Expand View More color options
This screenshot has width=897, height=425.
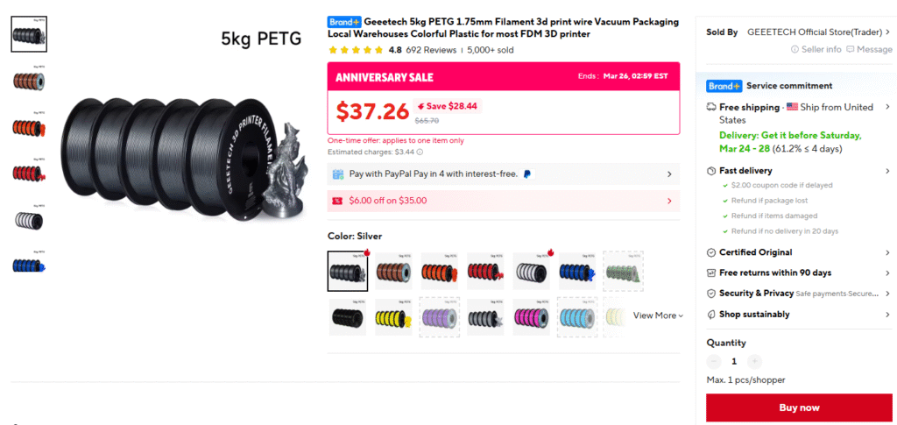coord(658,315)
